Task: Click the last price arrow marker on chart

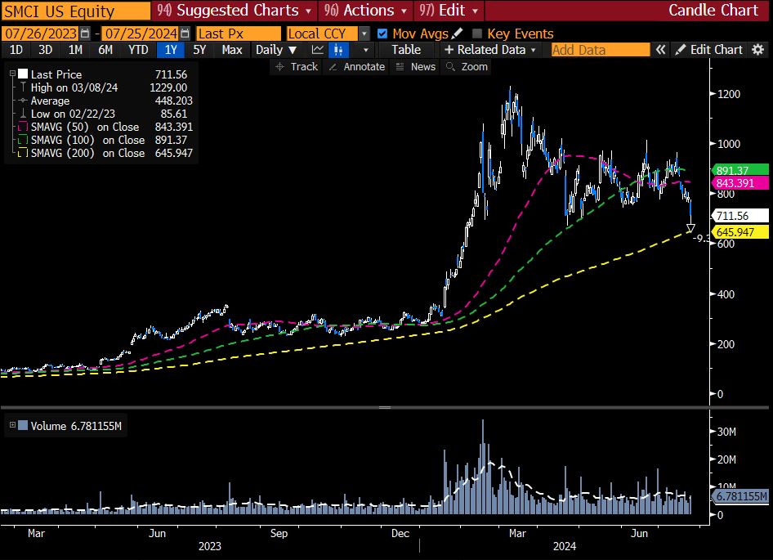Action: 690,228
